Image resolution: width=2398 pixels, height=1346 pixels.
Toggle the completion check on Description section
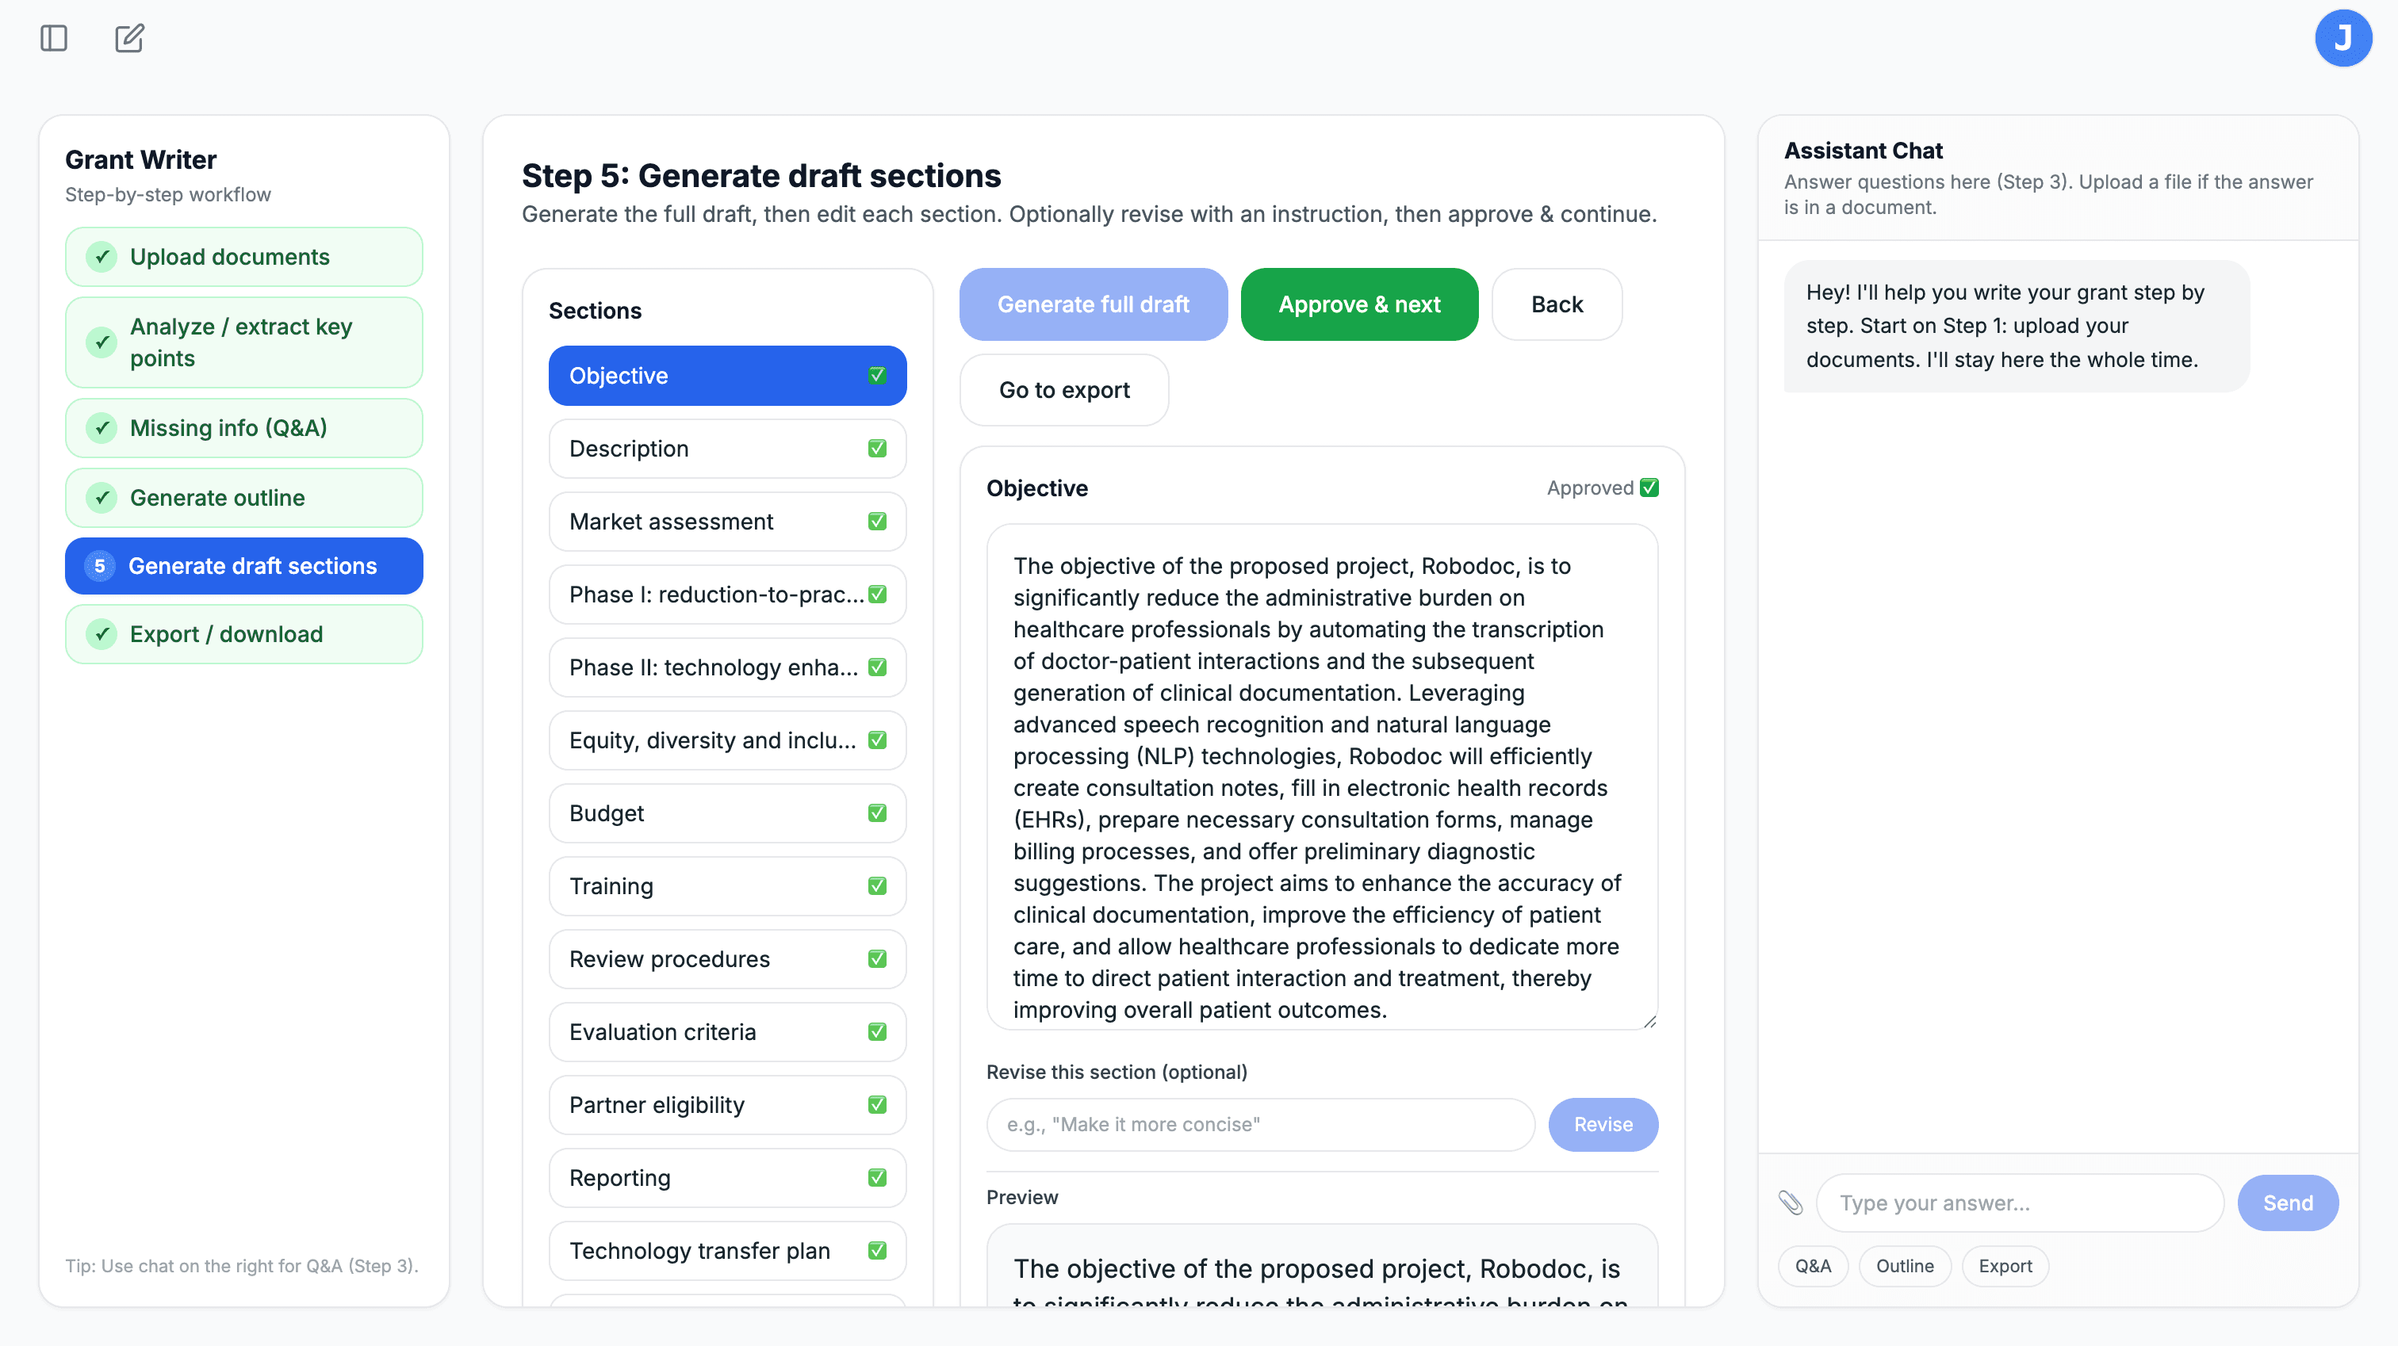pyautogui.click(x=876, y=448)
